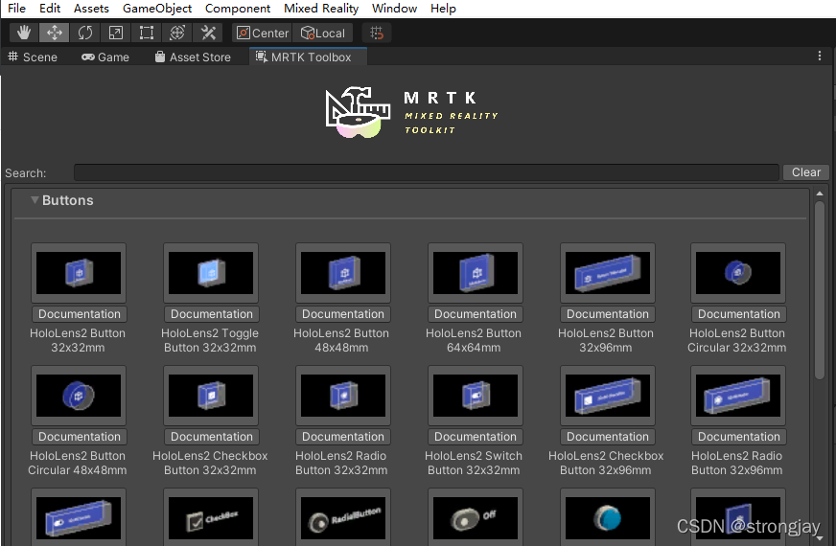
Task: Click HoloLens2 Button 48x48mm thumbnail
Action: pos(343,273)
